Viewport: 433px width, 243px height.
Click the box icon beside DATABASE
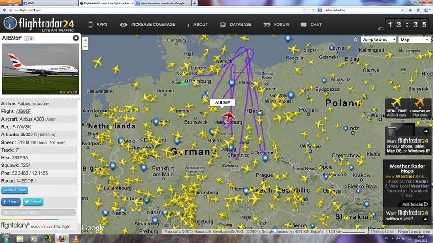(x=222, y=24)
